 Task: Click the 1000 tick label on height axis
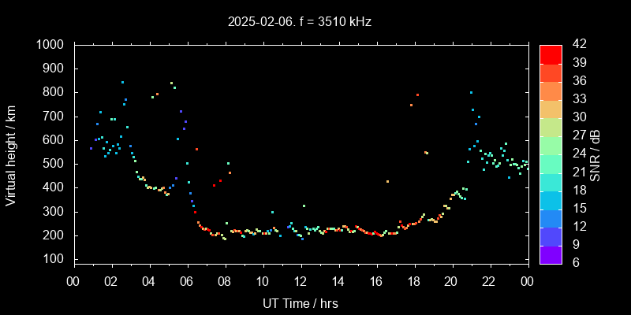tap(51, 45)
